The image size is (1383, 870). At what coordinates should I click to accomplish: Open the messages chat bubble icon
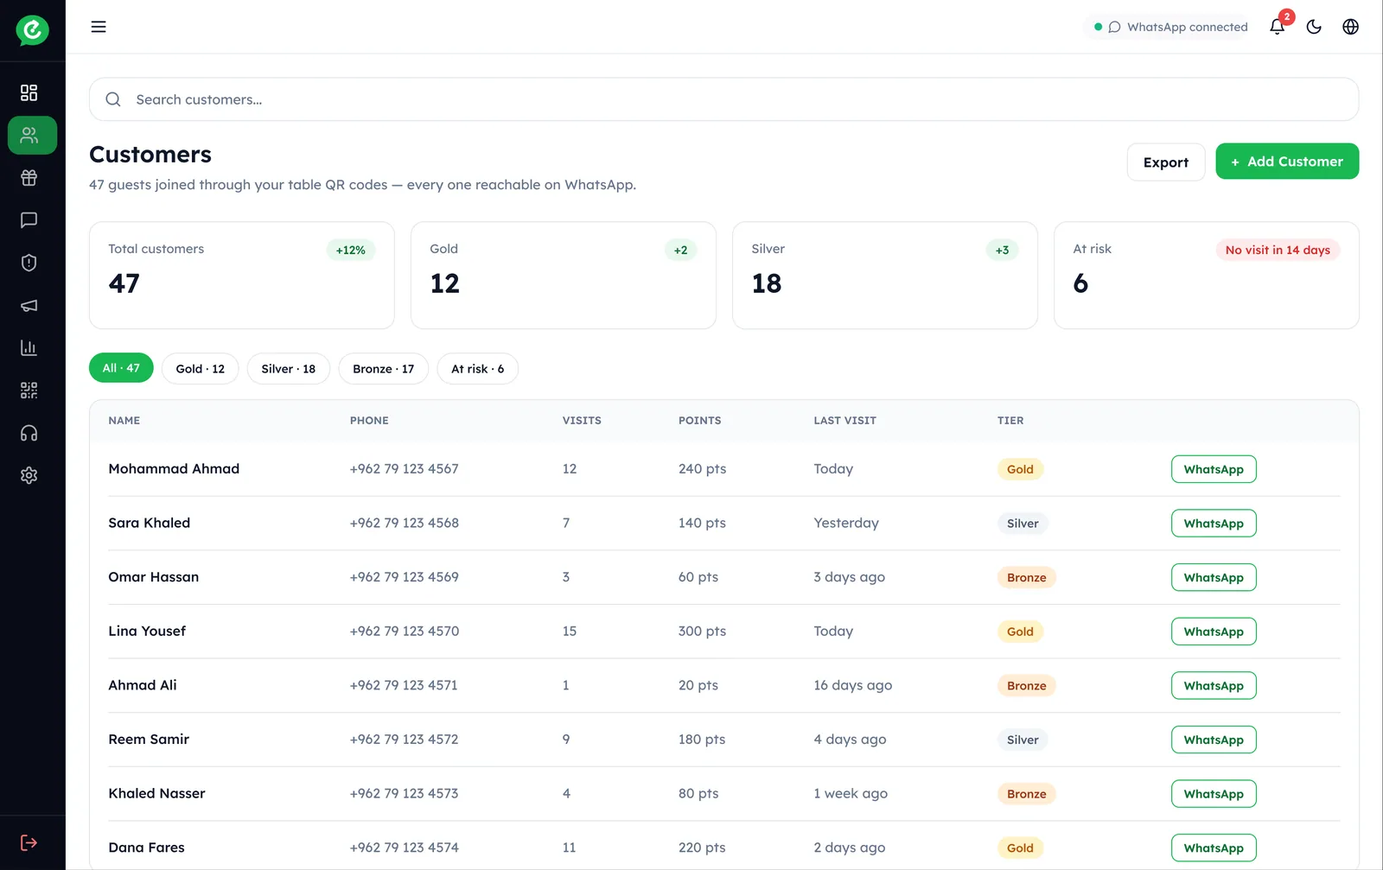pos(29,220)
